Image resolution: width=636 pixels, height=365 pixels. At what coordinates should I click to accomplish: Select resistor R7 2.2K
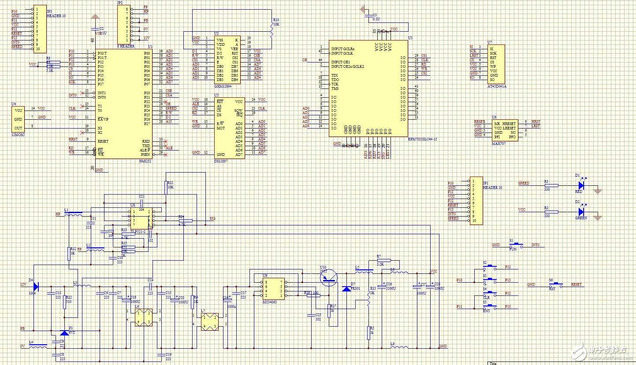(384, 260)
